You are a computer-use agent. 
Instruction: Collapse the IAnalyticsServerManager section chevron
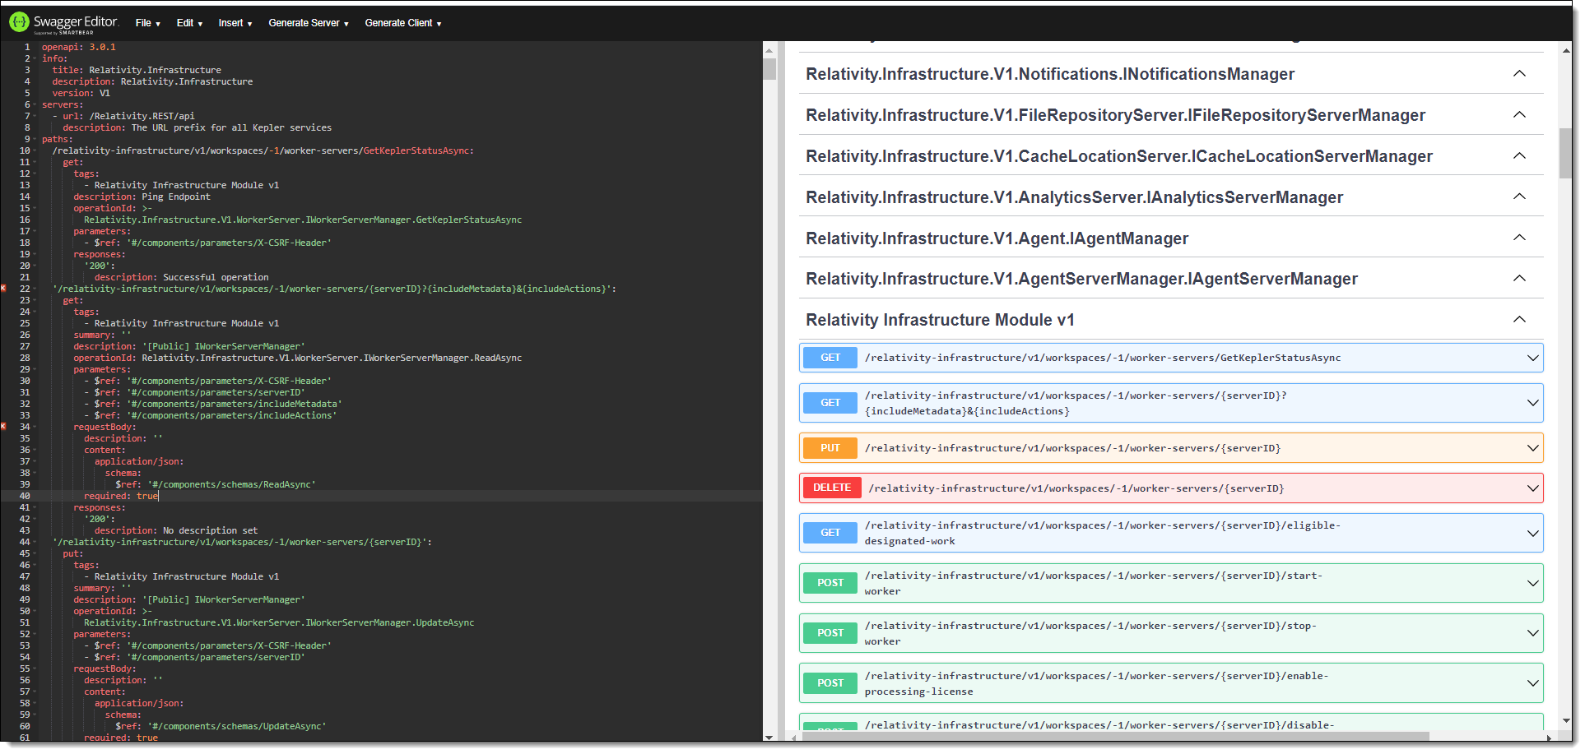point(1519,197)
